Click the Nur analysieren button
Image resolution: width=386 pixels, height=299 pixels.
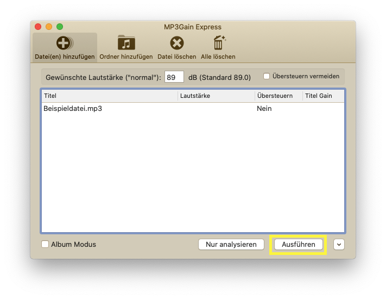tap(231, 245)
